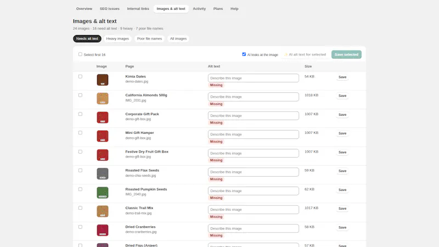Check the Kimia Dates row checkbox
This screenshot has width=439, height=247.
pos(80,76)
